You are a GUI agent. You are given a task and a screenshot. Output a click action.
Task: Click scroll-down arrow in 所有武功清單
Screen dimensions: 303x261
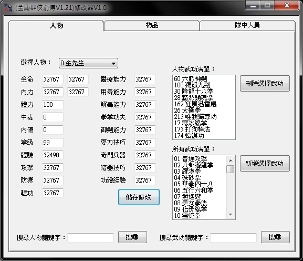pos(231,214)
